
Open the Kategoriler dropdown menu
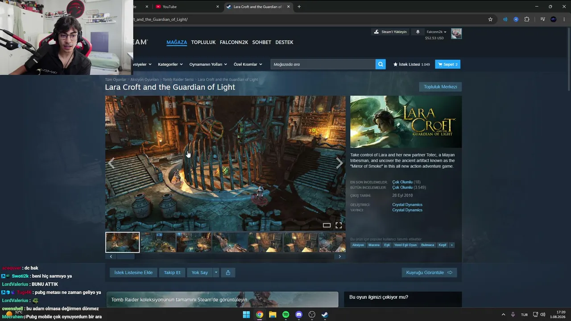(170, 64)
